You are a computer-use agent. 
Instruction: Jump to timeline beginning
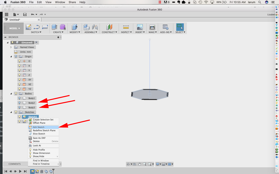coord(6,171)
